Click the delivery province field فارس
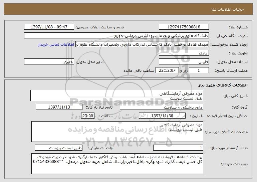257x182 pixels. pyautogui.click(x=184, y=62)
